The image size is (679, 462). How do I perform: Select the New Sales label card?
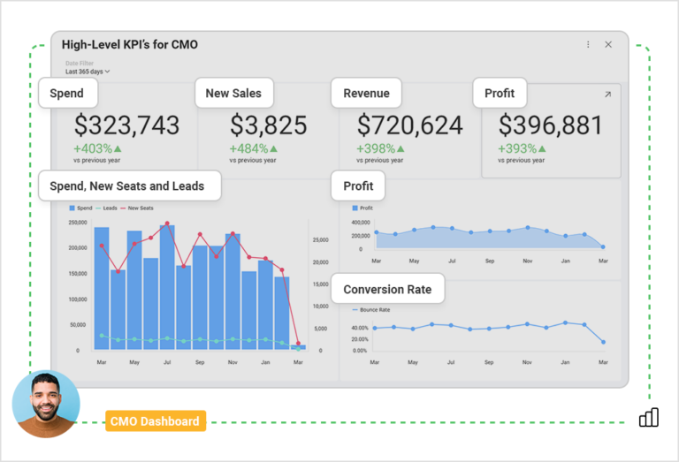(x=233, y=93)
